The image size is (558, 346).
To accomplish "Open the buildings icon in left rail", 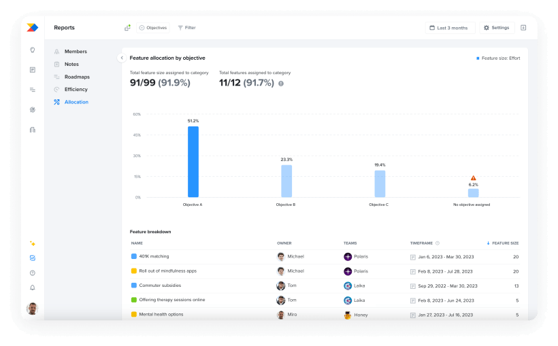I will click(x=33, y=130).
